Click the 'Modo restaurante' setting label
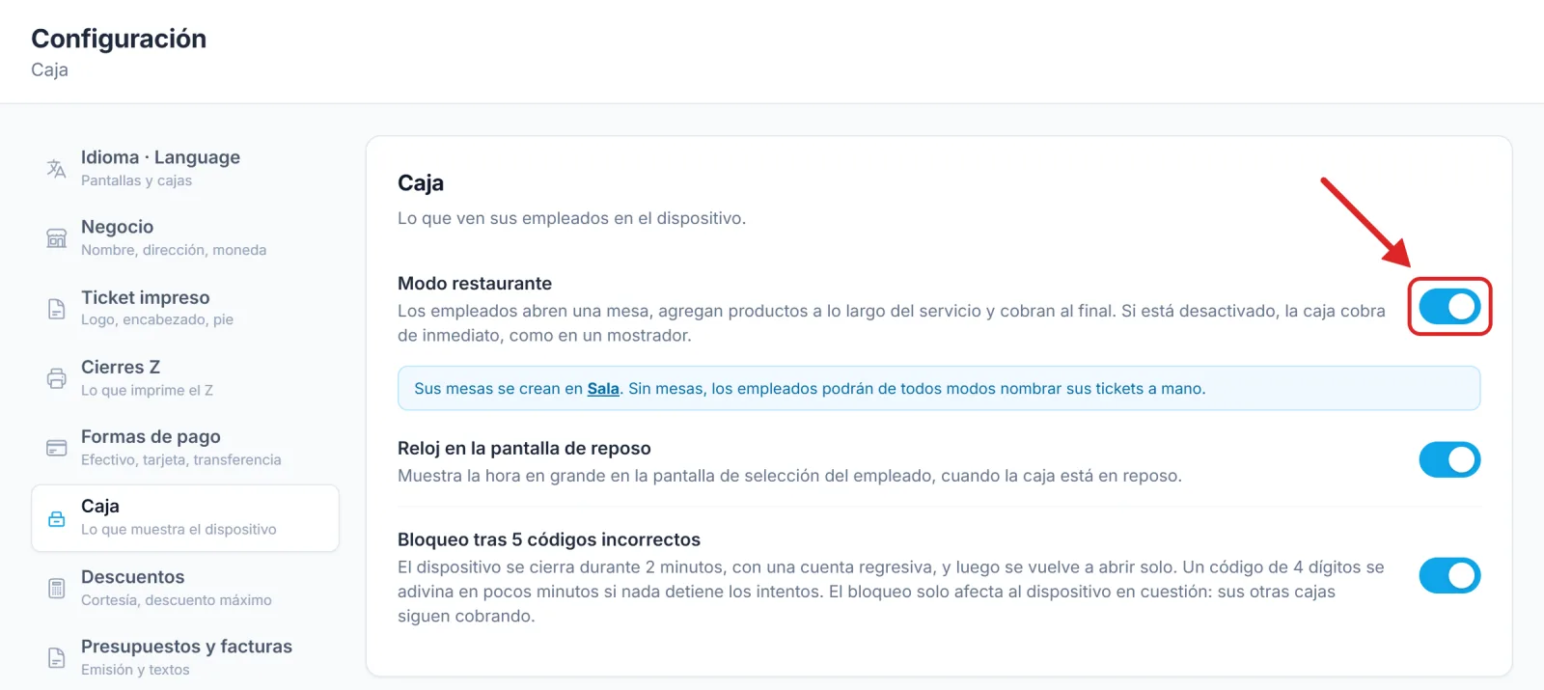 coord(475,284)
